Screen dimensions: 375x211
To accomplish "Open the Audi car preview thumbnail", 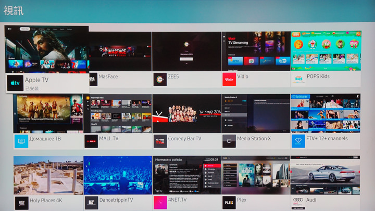I will (x=325, y=175).
